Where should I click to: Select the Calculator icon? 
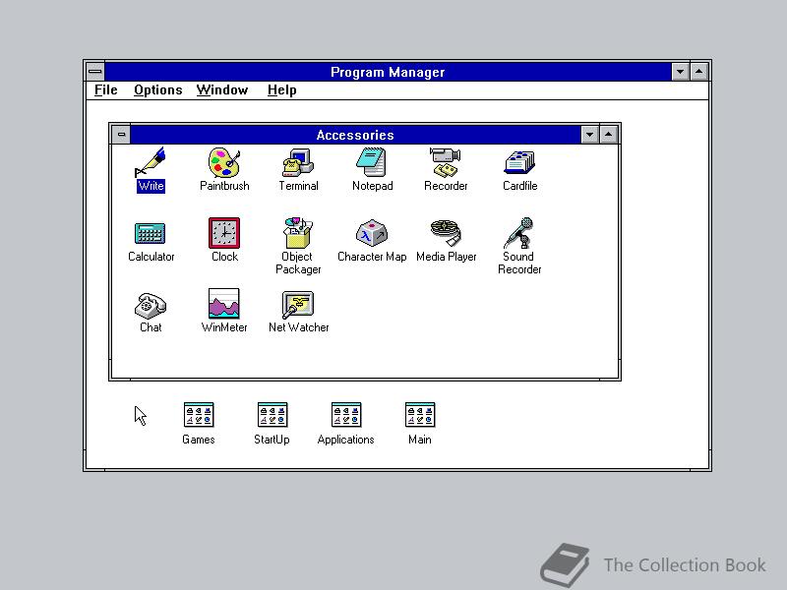click(x=151, y=233)
